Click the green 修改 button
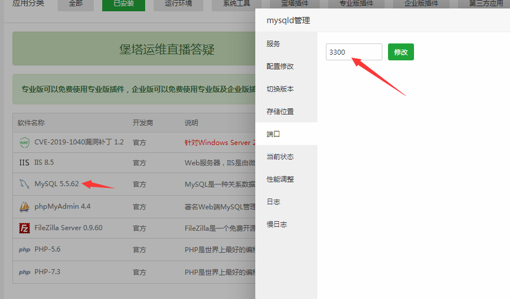This screenshot has width=510, height=299. [x=401, y=52]
